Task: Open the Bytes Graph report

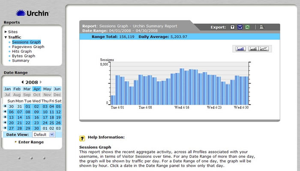Action: [x=24, y=56]
